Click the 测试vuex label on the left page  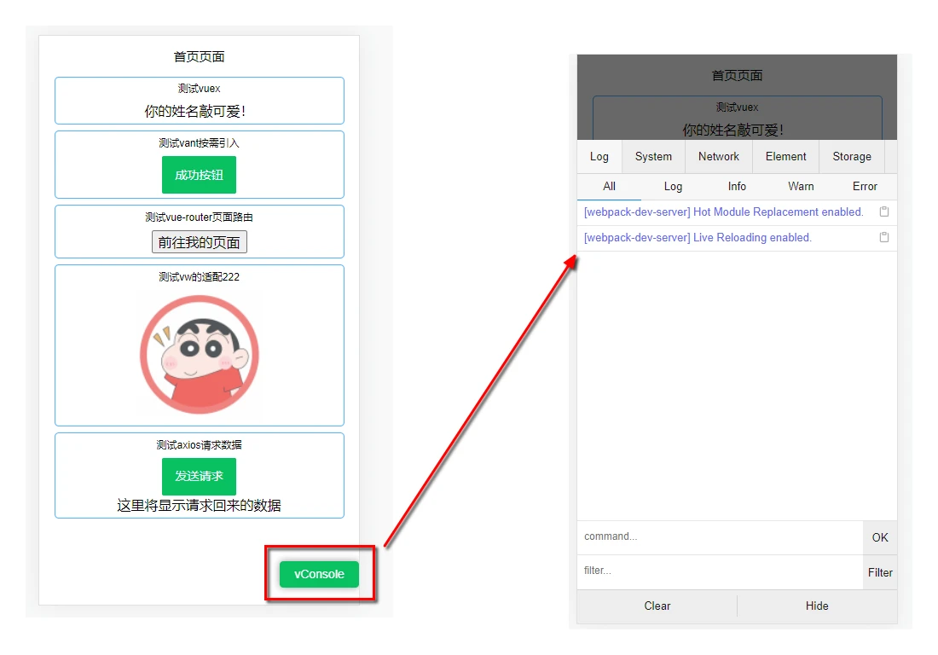[200, 89]
